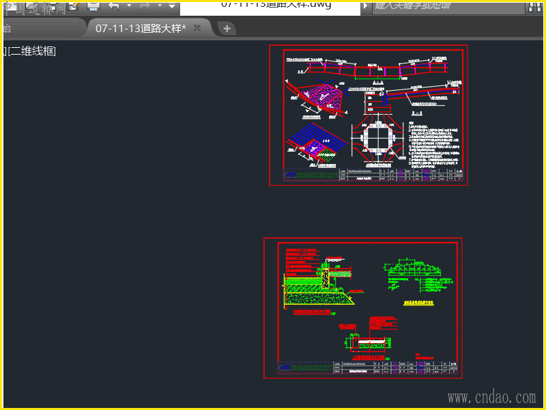Click the keyword search input field
This screenshot has height=410, width=546.
click(x=448, y=7)
